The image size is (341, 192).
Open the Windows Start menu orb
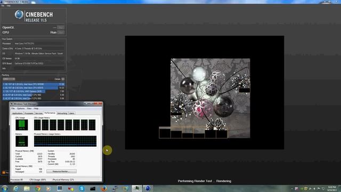[5, 188]
